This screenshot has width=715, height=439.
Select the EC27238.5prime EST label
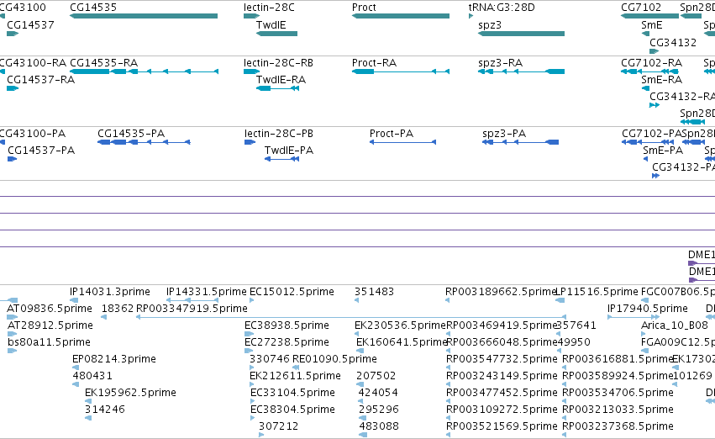pyautogui.click(x=287, y=341)
